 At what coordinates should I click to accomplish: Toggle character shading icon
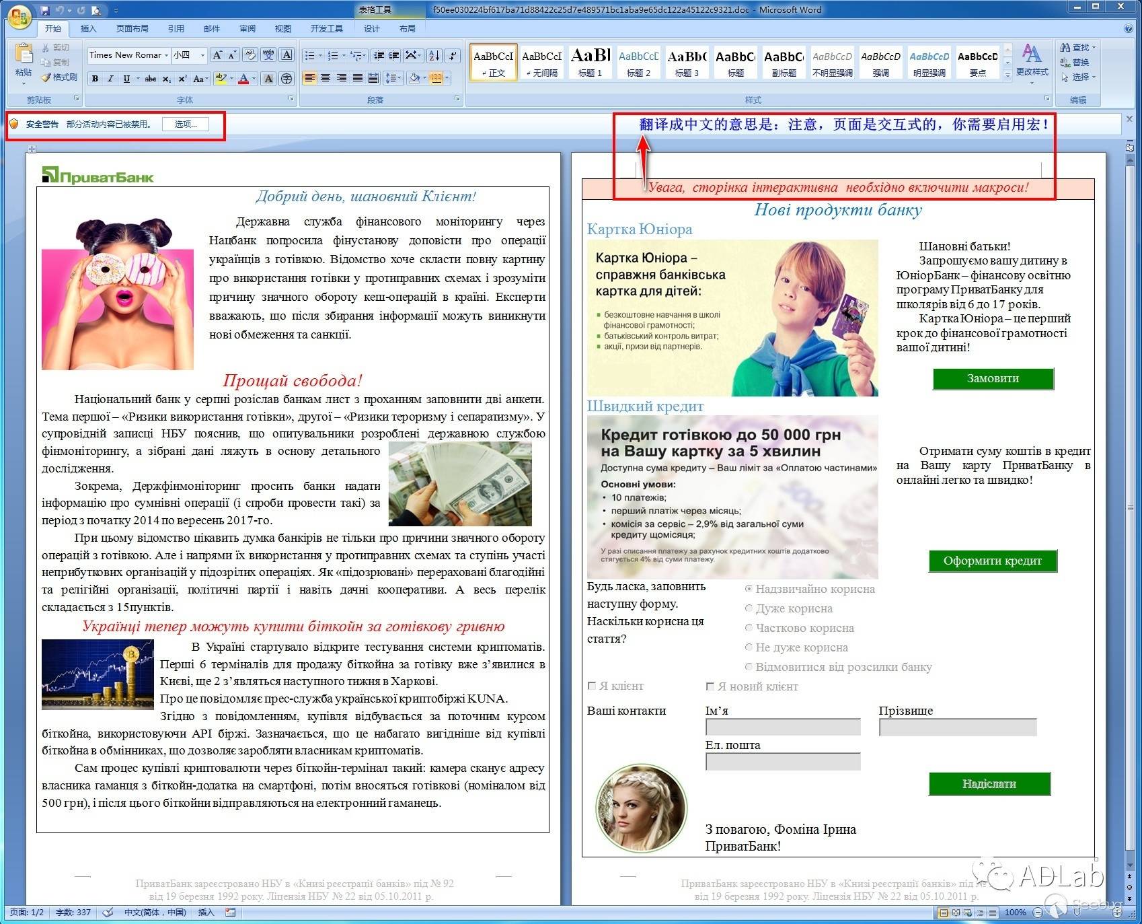pos(268,79)
